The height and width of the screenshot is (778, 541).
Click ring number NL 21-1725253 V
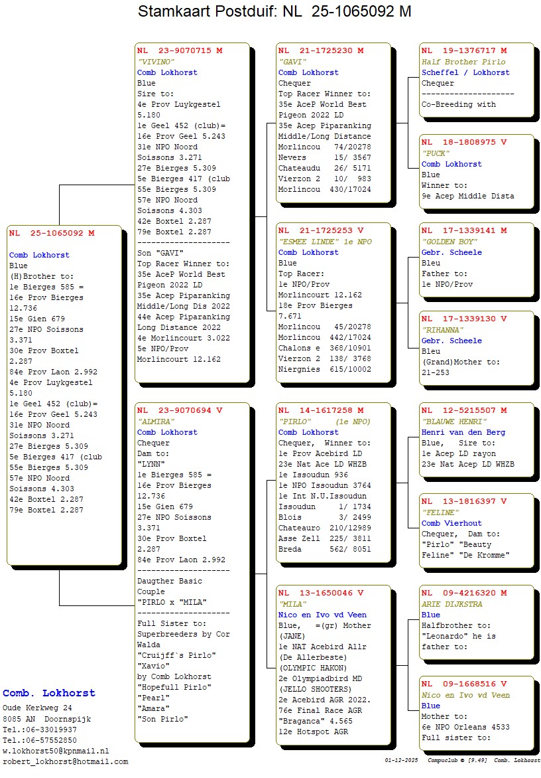click(x=321, y=231)
